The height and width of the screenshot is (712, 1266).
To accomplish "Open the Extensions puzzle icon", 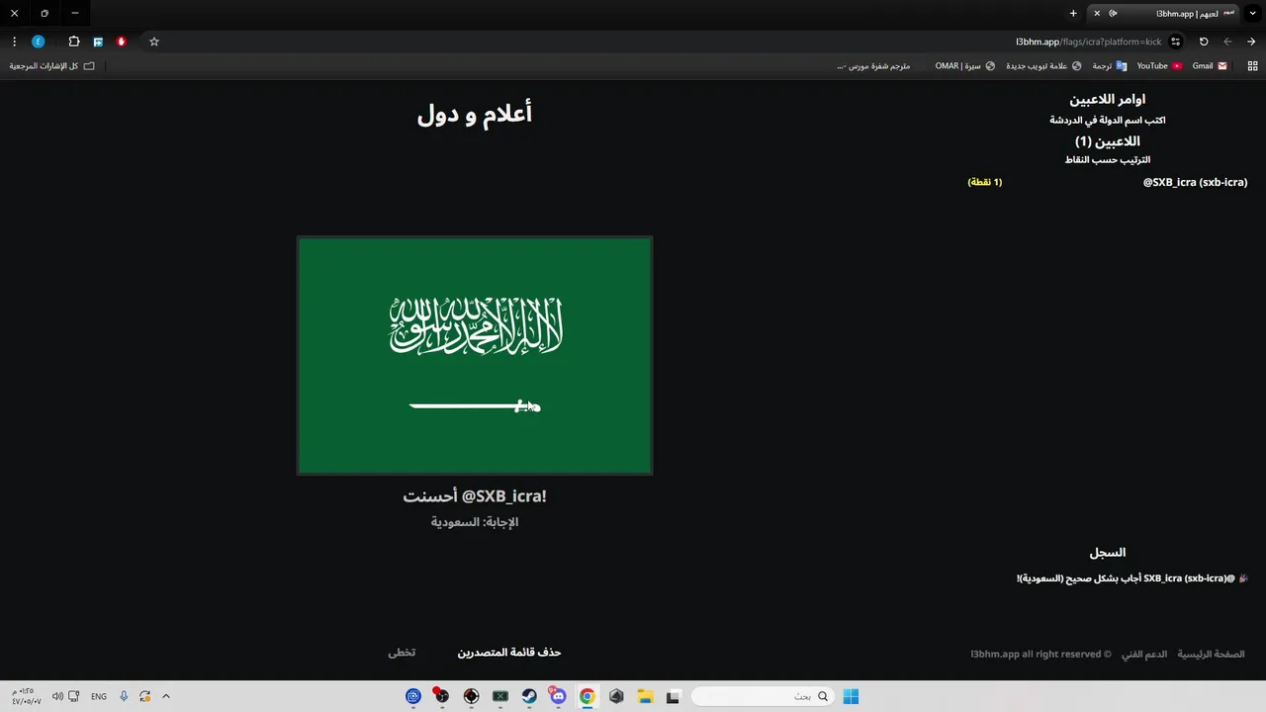I will (x=73, y=42).
